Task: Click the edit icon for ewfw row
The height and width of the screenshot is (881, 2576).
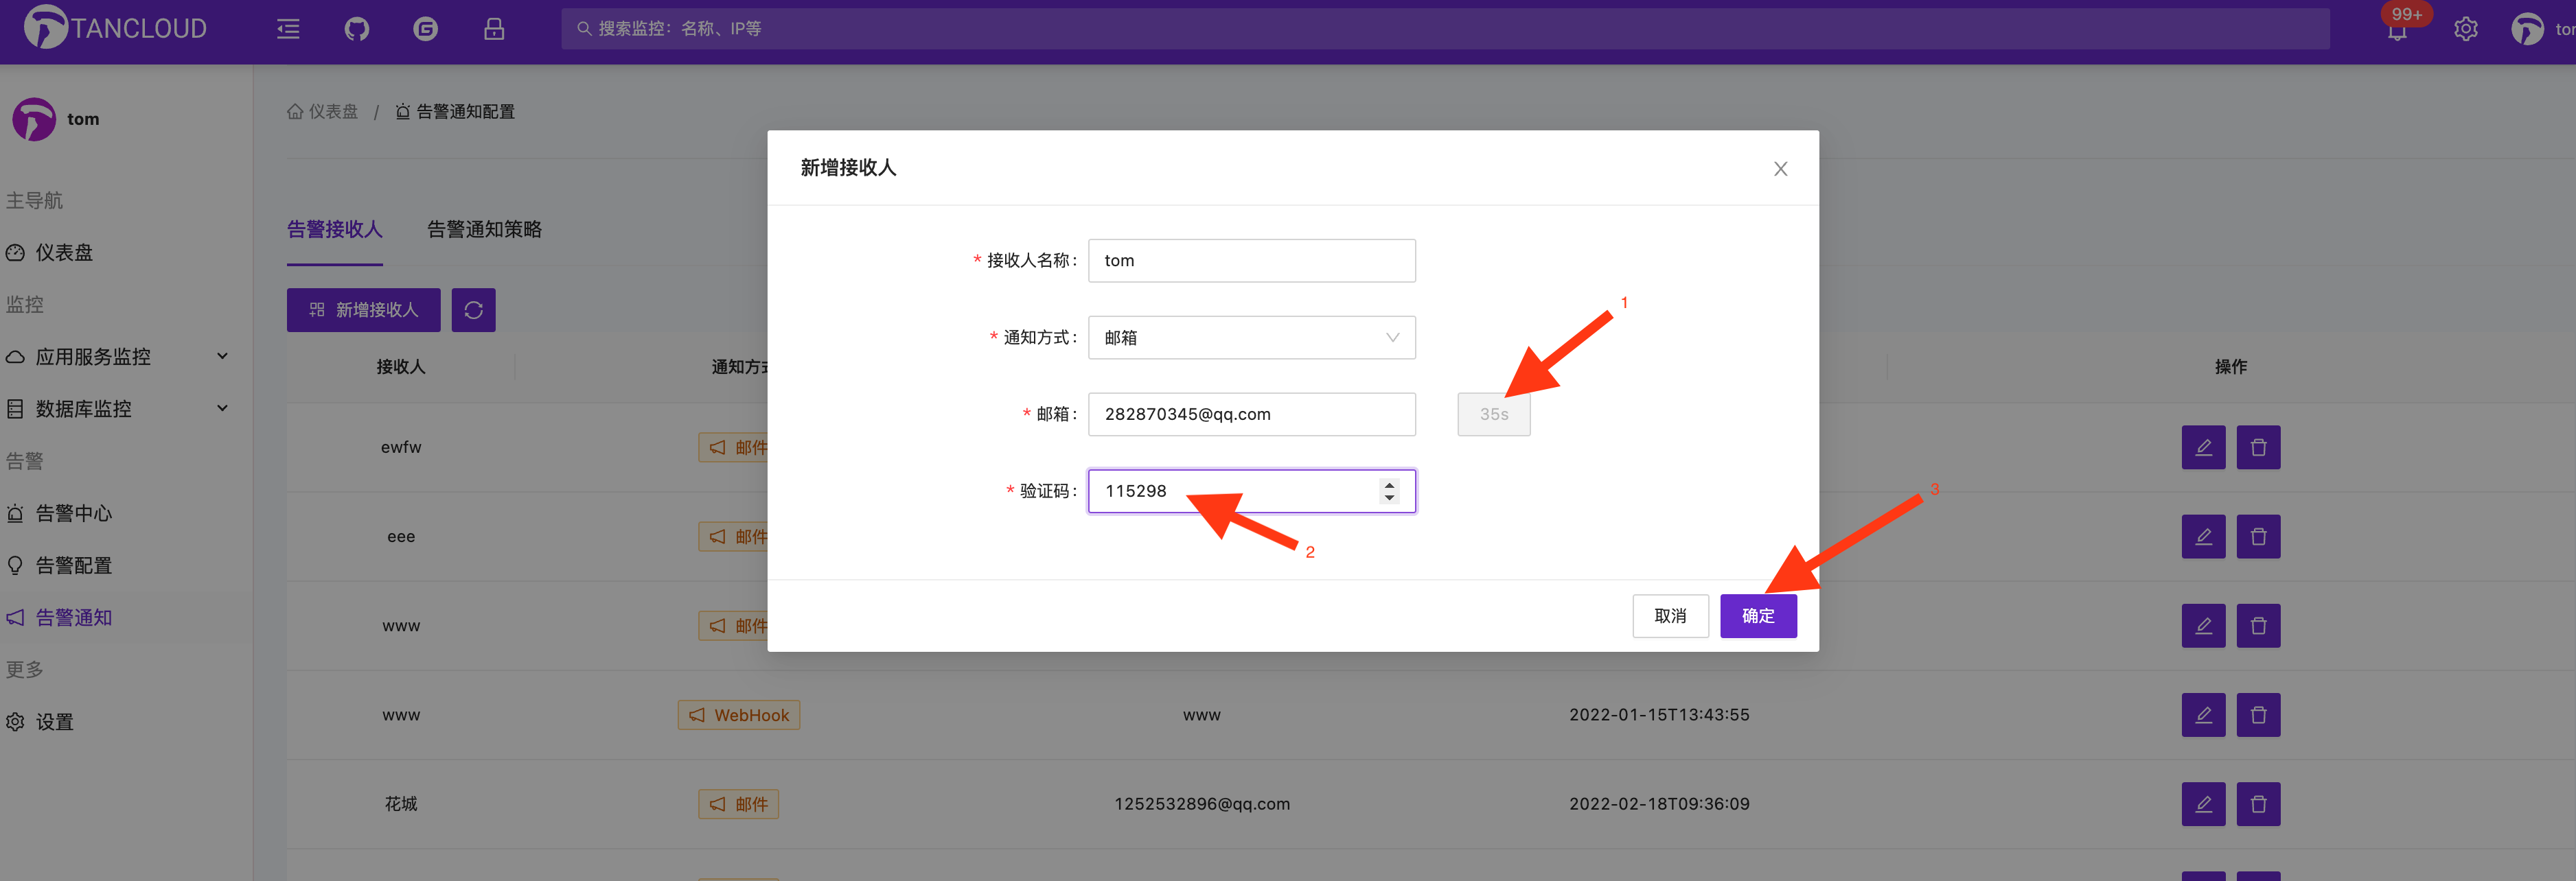Action: (x=2203, y=447)
